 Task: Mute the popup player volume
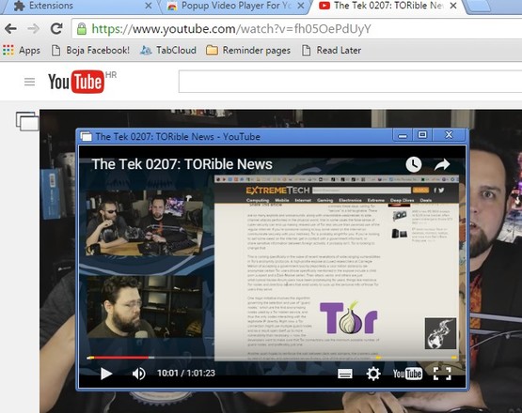[139, 374]
